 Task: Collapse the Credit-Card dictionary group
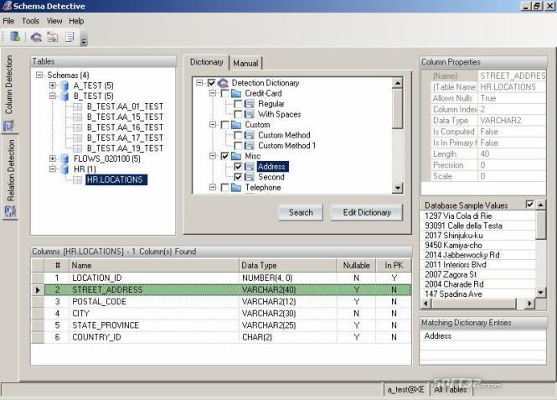point(213,93)
